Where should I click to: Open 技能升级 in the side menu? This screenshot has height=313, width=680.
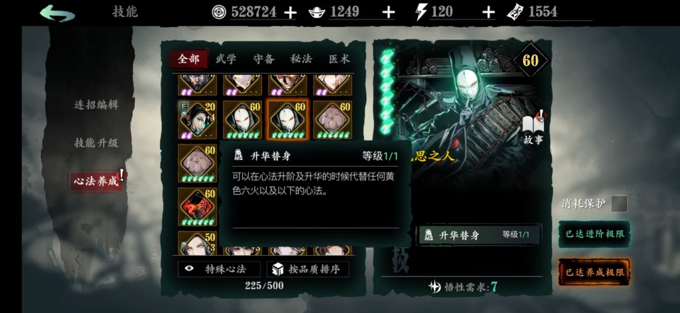(96, 143)
